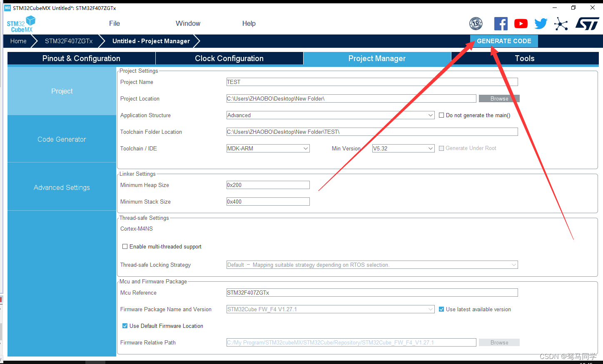Click the ST logo icon
Image resolution: width=603 pixels, height=364 pixels.
coord(588,24)
